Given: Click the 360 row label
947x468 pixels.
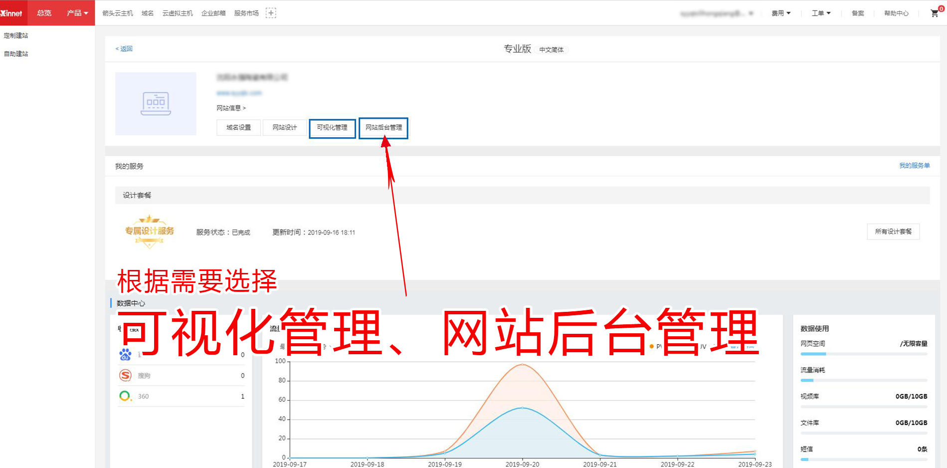Looking at the screenshot, I should point(143,397).
